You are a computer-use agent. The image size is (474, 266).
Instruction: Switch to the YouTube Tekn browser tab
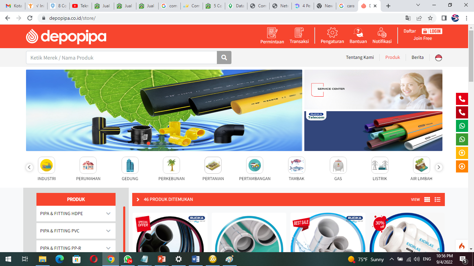tap(80, 6)
